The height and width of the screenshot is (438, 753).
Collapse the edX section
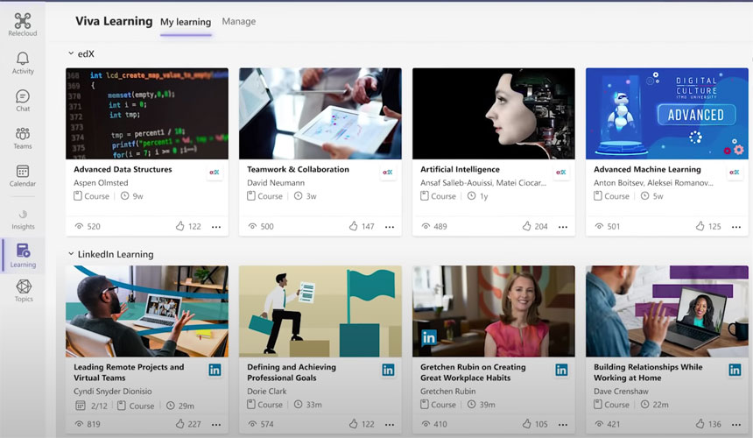pos(71,53)
